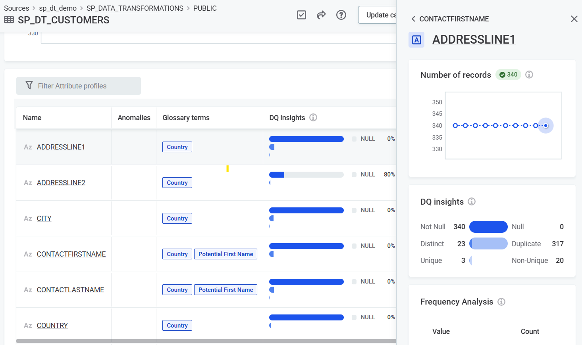Screen dimensions: 582x345
Task: Click the info icon beside Frequency Analysis
Action: (x=501, y=302)
